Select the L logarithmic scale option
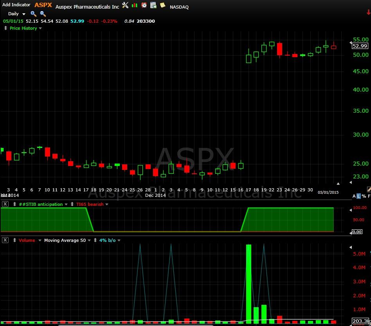 [358, 196]
